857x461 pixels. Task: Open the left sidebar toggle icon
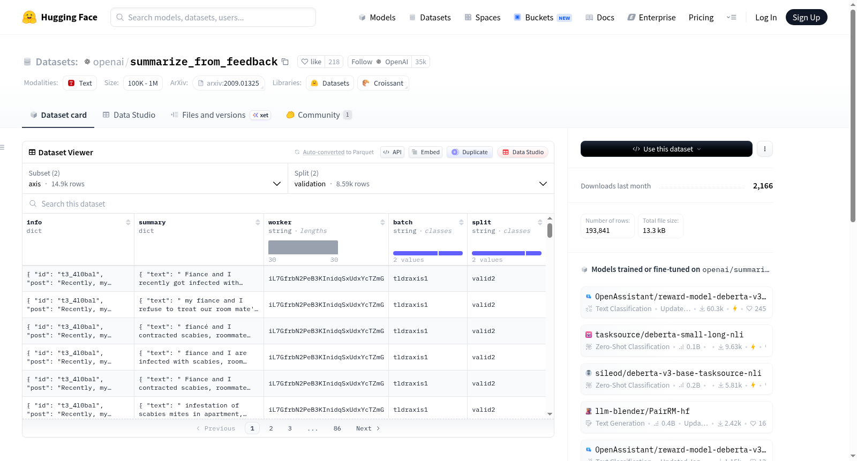tap(3, 147)
